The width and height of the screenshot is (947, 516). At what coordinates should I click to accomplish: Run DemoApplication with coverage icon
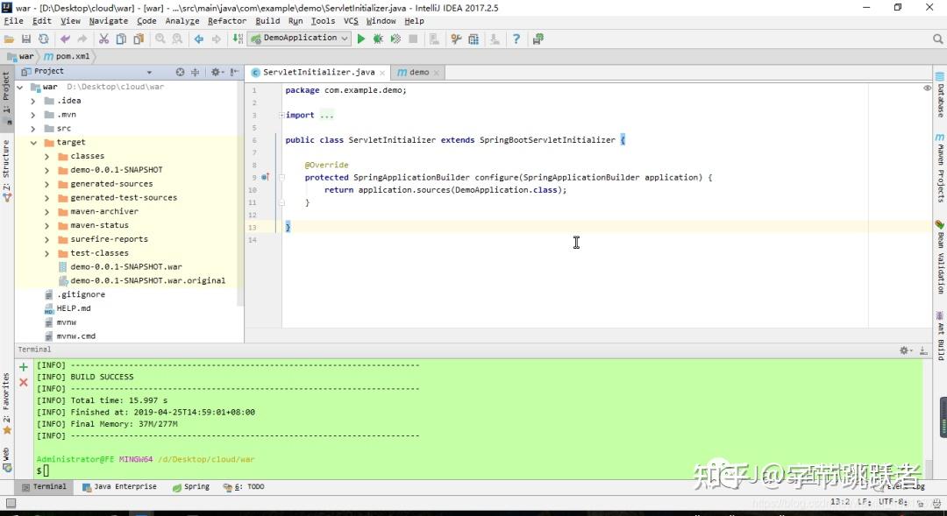(395, 39)
